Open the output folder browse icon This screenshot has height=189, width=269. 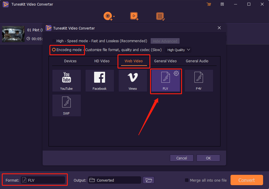click(149, 180)
